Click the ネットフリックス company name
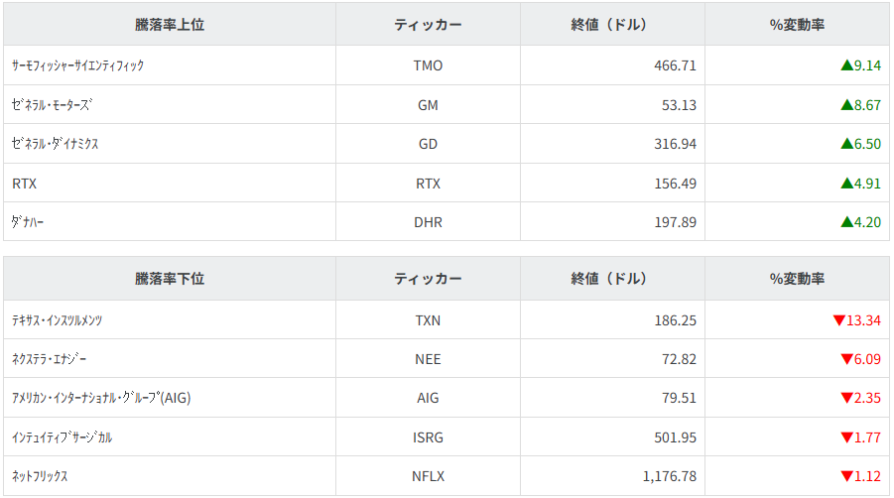Image resolution: width=894 pixels, height=498 pixels. click(x=40, y=476)
